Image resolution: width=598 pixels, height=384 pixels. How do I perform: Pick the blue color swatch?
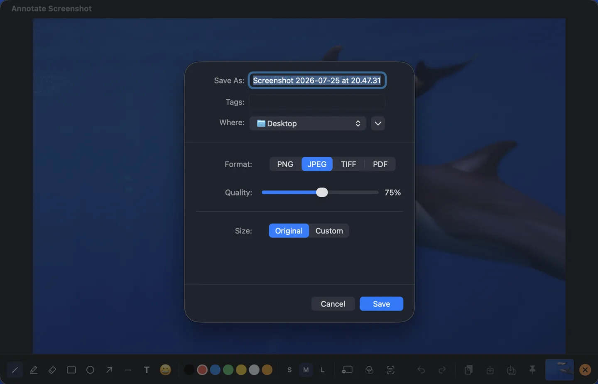pyautogui.click(x=215, y=369)
